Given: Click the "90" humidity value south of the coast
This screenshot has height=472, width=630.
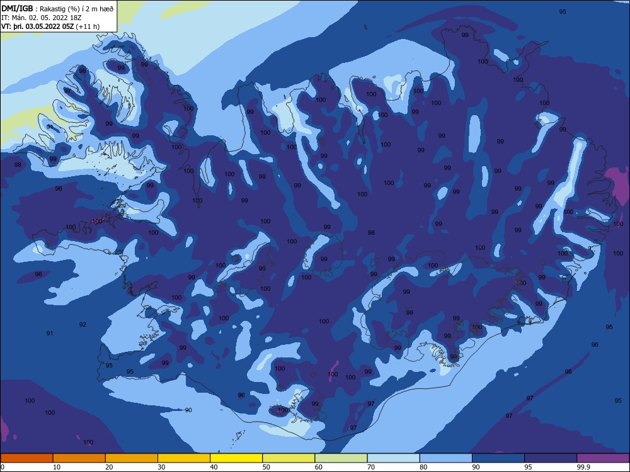Looking at the screenshot, I should (x=188, y=410).
